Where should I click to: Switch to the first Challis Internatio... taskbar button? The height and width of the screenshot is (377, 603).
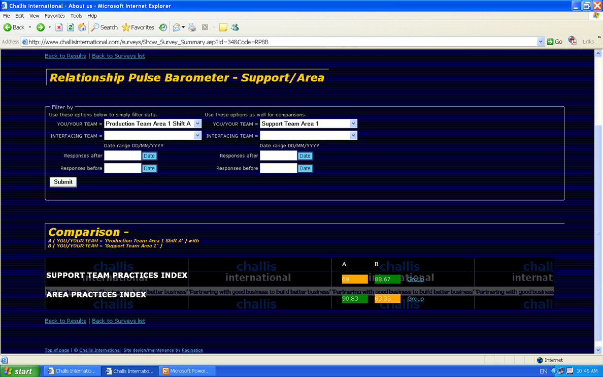(x=72, y=371)
